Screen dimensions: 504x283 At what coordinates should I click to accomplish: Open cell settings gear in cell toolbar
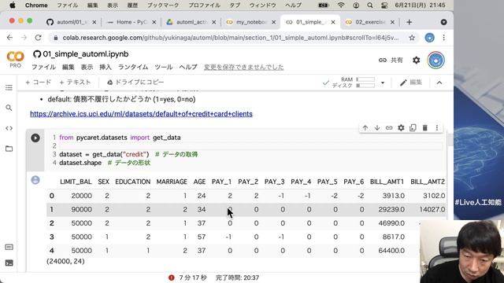(401, 127)
